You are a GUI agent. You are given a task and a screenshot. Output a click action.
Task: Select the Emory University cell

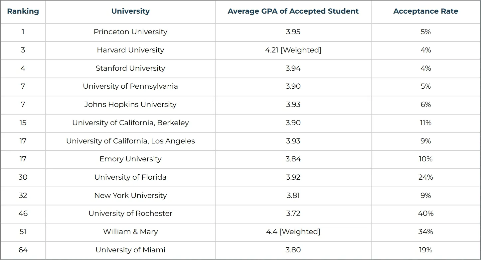(130, 159)
